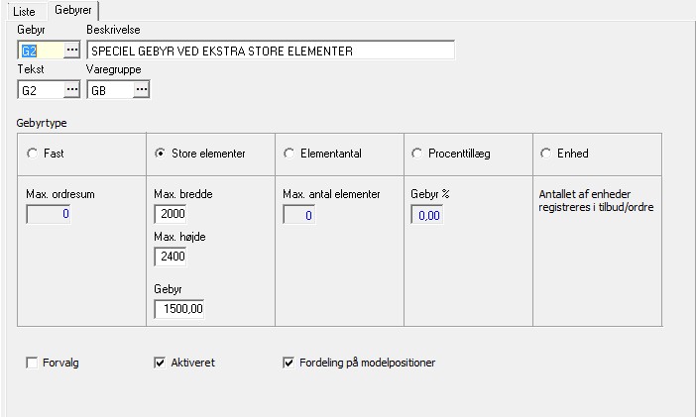The height and width of the screenshot is (417, 696).
Task: Click the Beskrivelse text field
Action: tap(270, 50)
